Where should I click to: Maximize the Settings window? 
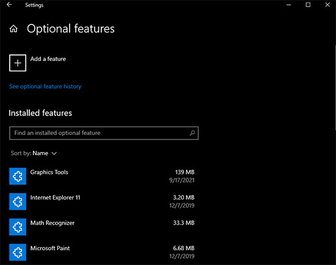tap(308, 5)
